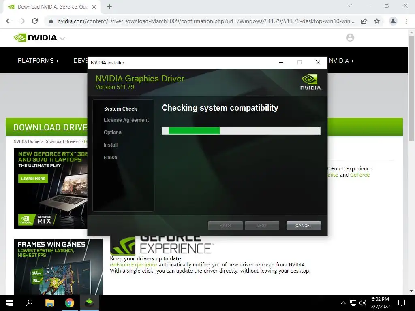Select License Agreement step in installer
The height and width of the screenshot is (311, 415).
pyautogui.click(x=126, y=120)
